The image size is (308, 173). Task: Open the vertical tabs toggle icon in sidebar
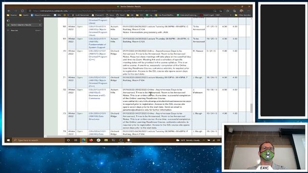point(8,20)
